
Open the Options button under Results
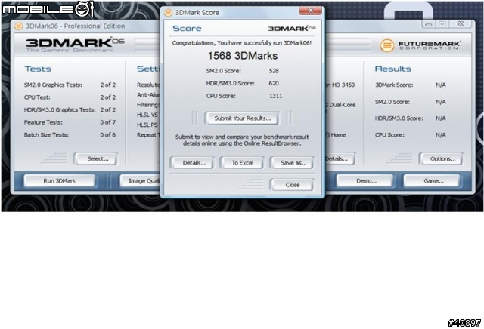click(442, 159)
